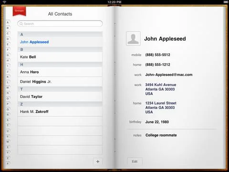Open work address 3494 Kuhl Avenue
Image resolution: width=229 pixels, height=172 pixels.
[x=161, y=89]
